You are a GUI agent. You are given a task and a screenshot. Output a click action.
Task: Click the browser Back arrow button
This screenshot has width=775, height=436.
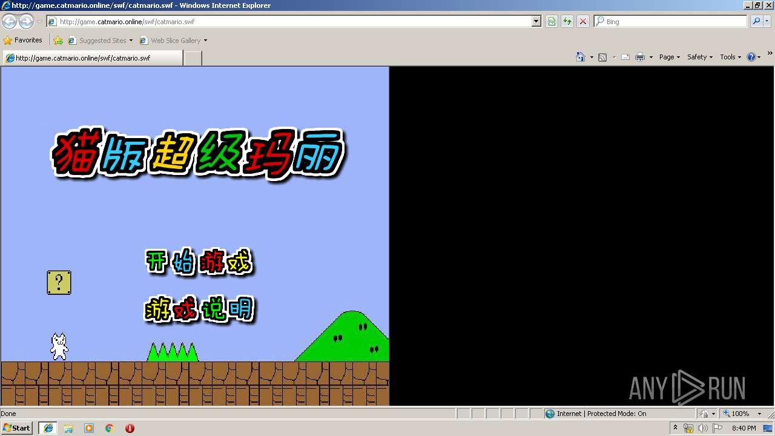(9, 22)
